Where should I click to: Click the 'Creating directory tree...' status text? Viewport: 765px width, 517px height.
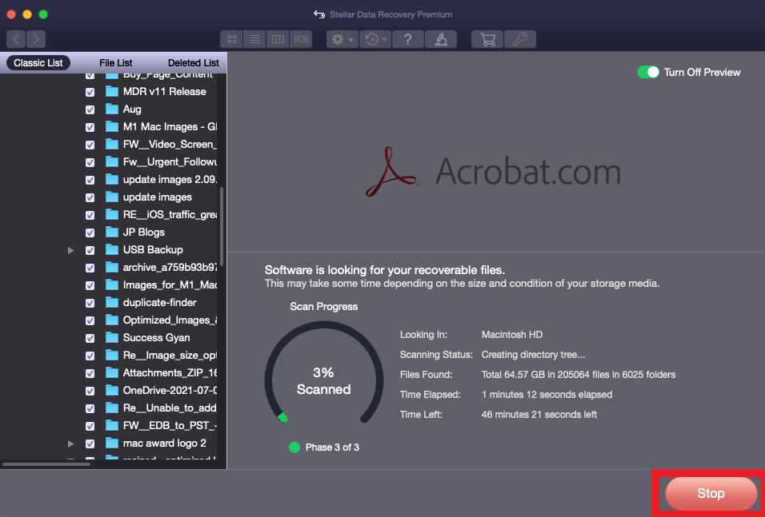pos(533,355)
